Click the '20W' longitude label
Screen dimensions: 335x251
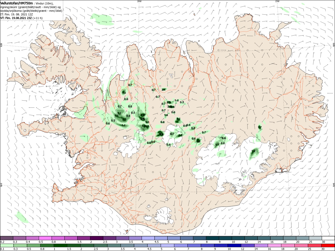[x=139, y=1]
